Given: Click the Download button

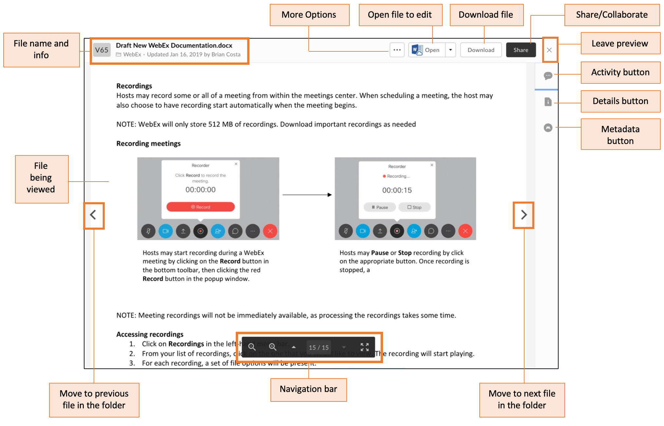Looking at the screenshot, I should click(x=481, y=50).
